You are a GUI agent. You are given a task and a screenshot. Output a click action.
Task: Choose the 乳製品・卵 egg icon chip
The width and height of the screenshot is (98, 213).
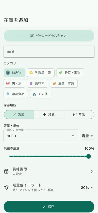[x=31, y=73]
